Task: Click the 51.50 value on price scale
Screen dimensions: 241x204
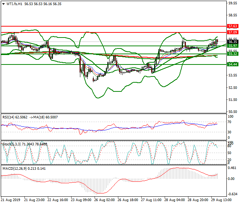Action: coord(233,99)
